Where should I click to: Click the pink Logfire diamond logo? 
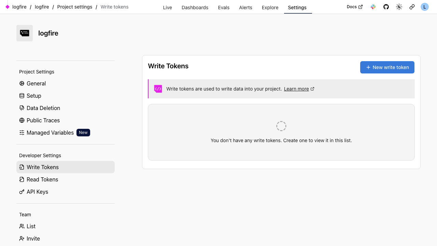tap(8, 7)
